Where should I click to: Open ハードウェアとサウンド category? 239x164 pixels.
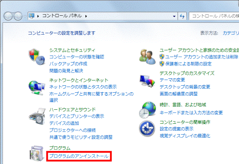[72, 109]
